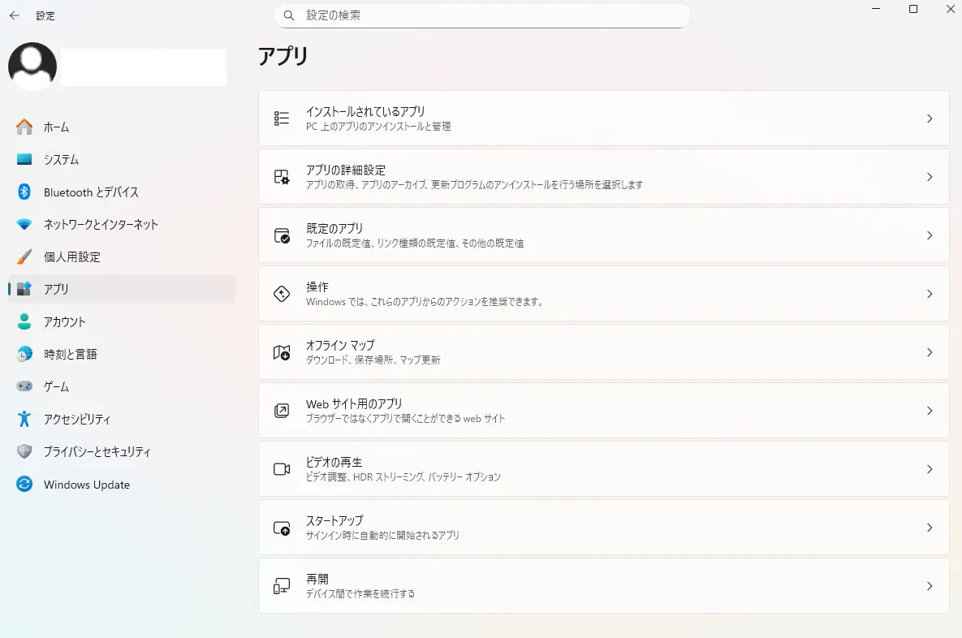This screenshot has width=962, height=638.
Task: Open インストールされているアプリ page
Action: pos(604,119)
